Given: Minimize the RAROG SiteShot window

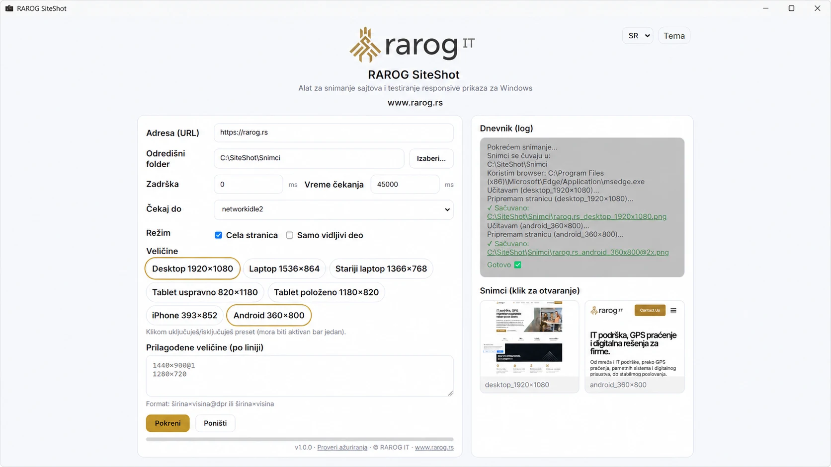Looking at the screenshot, I should 765,8.
